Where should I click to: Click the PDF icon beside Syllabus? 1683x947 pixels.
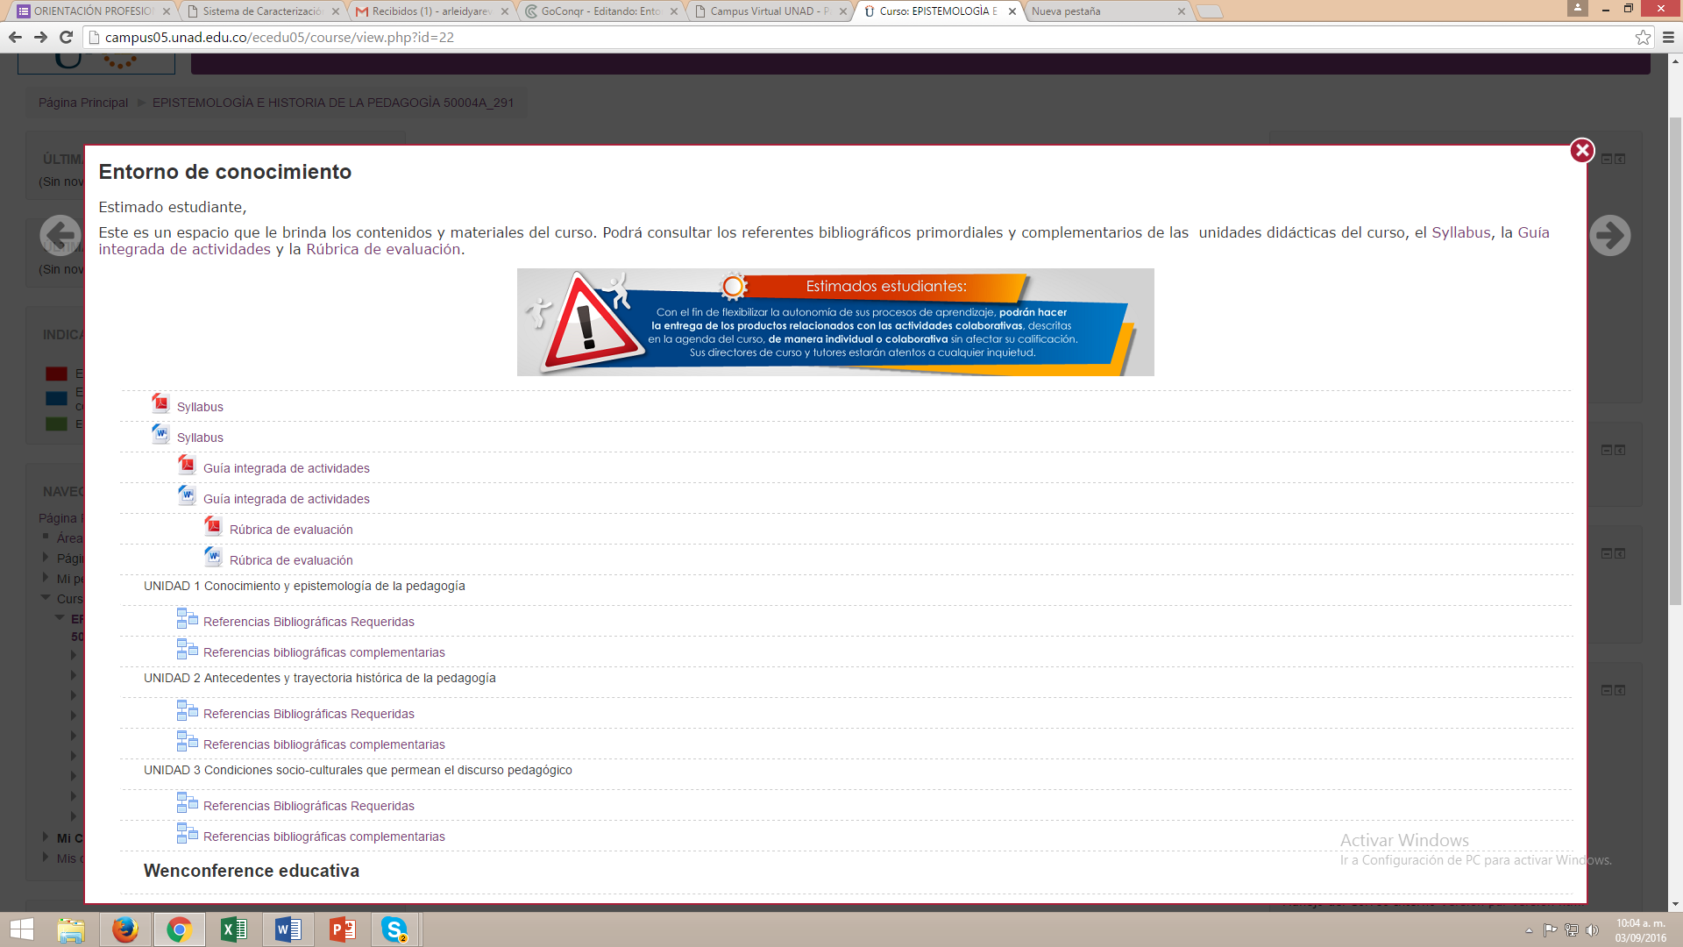coord(160,403)
